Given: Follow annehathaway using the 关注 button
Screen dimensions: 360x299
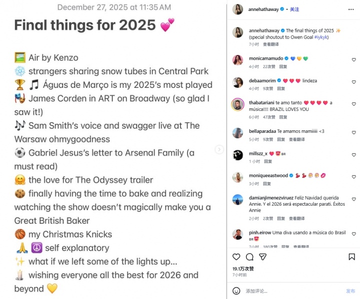Looking at the screenshot, I should click(294, 9).
